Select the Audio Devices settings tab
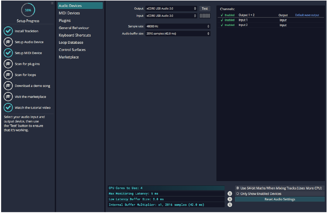This screenshot has width=328, height=213. click(x=80, y=6)
